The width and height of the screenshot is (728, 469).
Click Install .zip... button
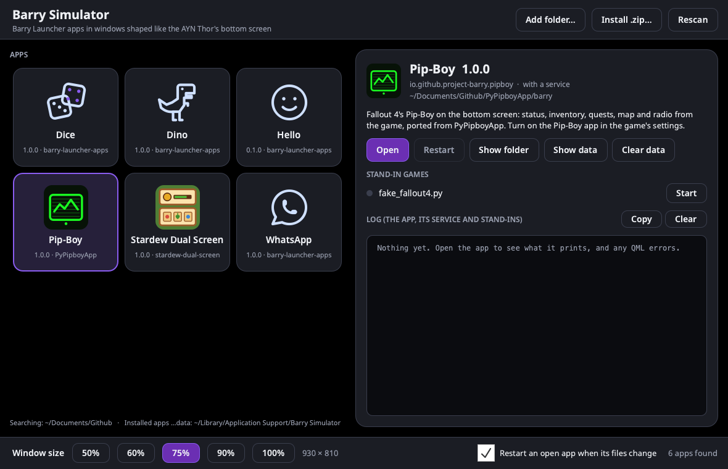[x=626, y=20]
